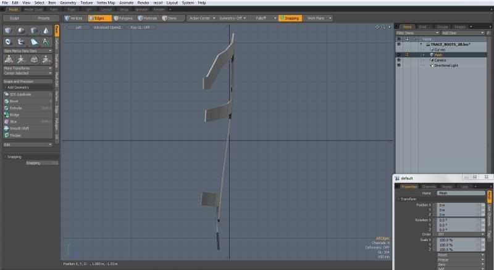494x270 pixels.
Task: Select the Smooth Shift tool
Action: pos(28,128)
